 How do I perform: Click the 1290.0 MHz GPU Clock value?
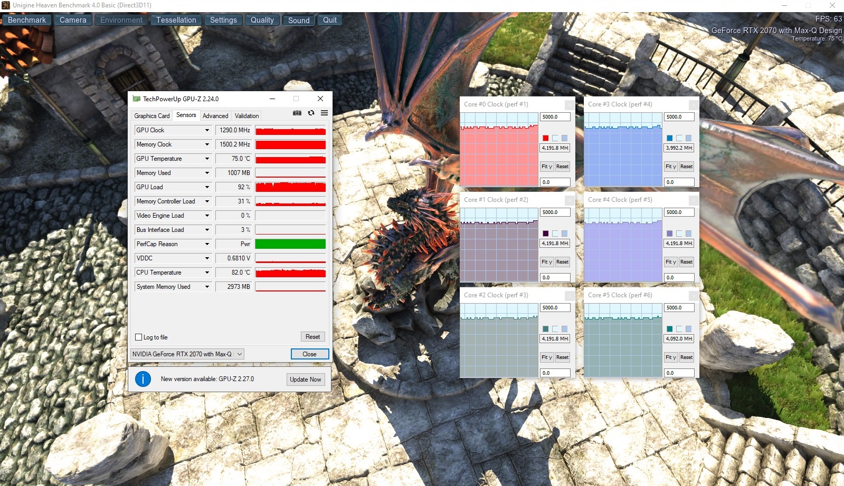[x=234, y=130]
